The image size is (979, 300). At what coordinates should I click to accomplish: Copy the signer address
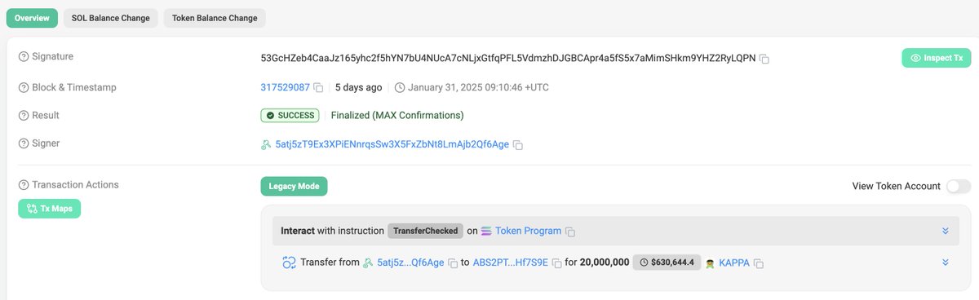coord(518,145)
